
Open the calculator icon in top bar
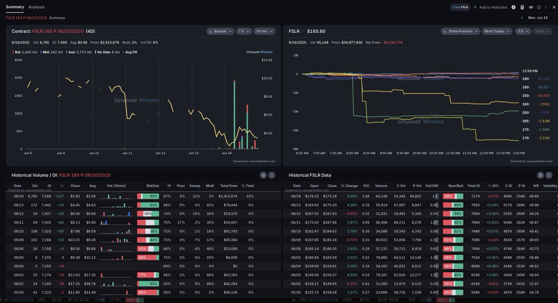click(522, 7)
